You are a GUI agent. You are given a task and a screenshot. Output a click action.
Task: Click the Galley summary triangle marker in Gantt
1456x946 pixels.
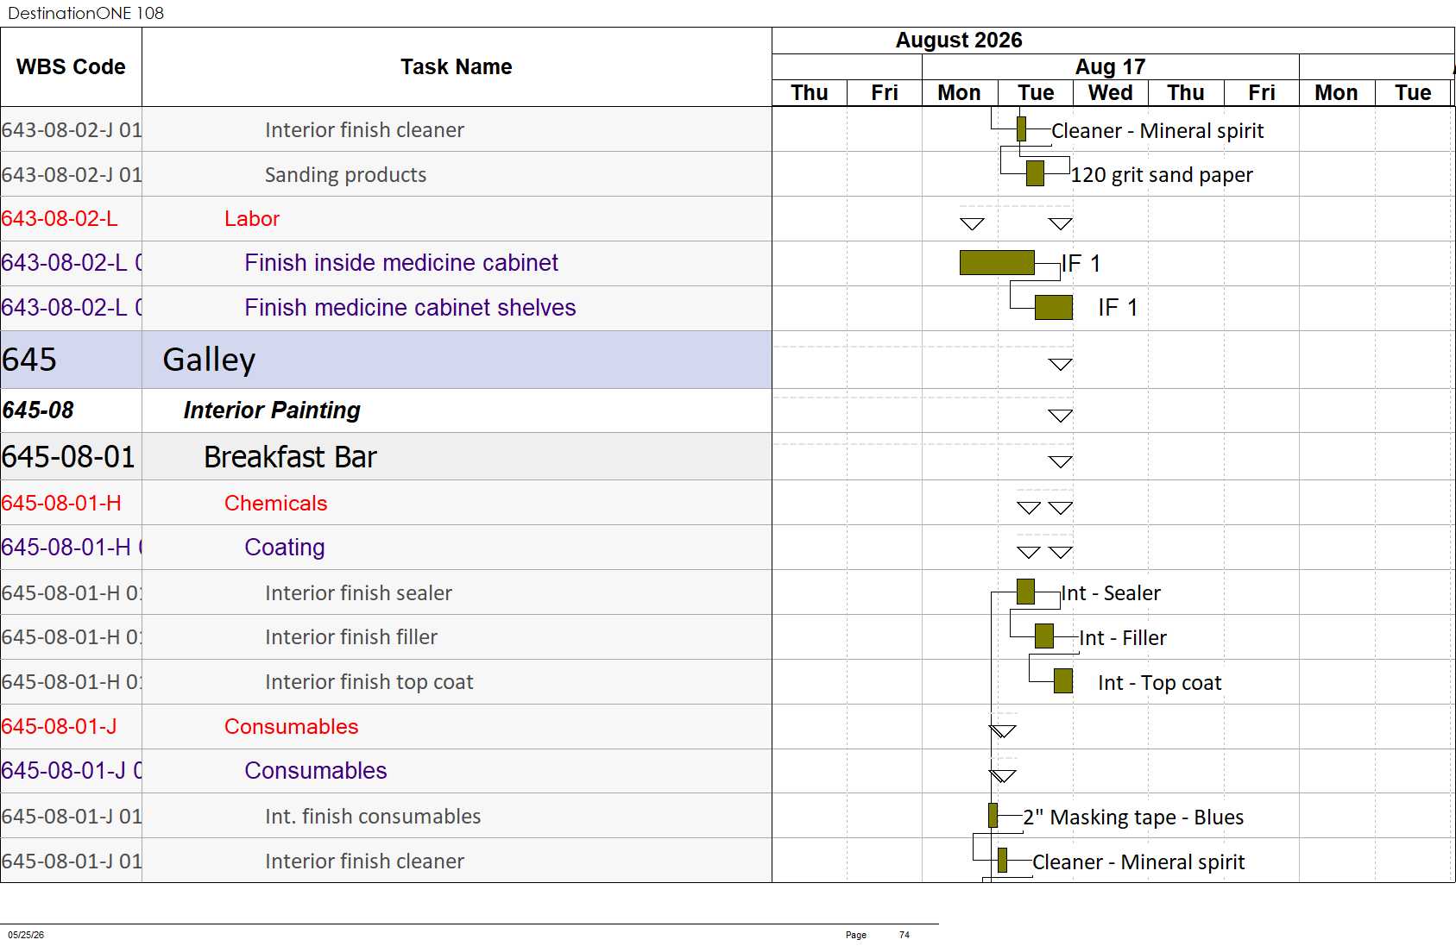(x=1061, y=365)
